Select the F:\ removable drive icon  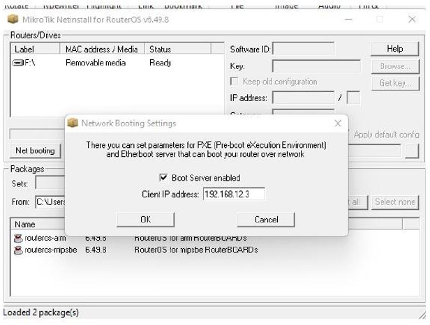18,63
